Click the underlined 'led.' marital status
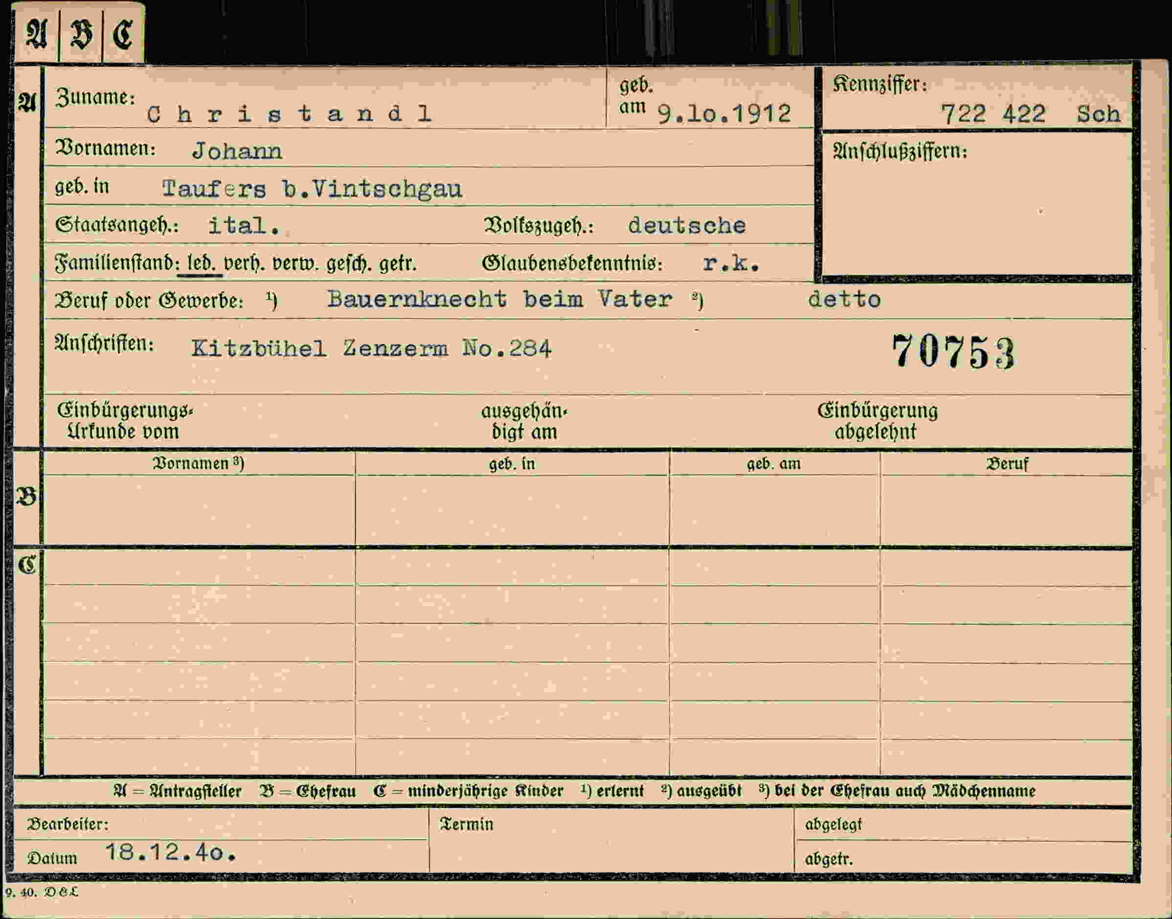The image size is (1172, 919). pyautogui.click(x=202, y=263)
